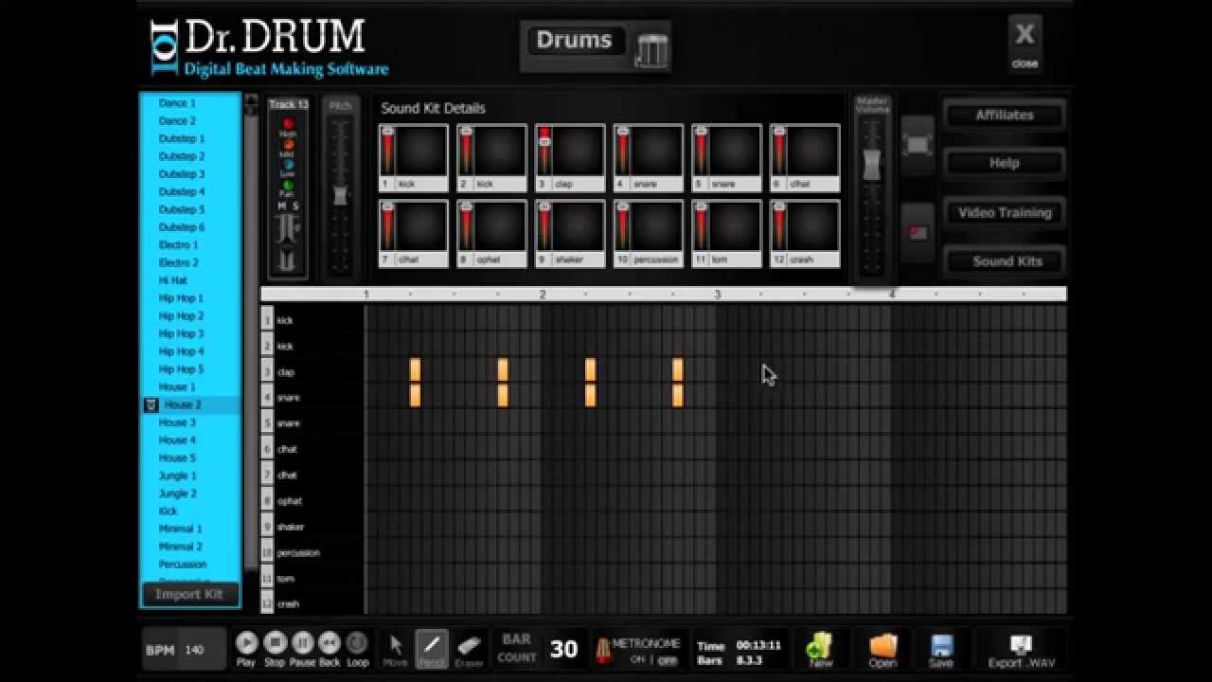1212x682 pixels.
Task: Click the green Pan knob
Action: pos(289,186)
